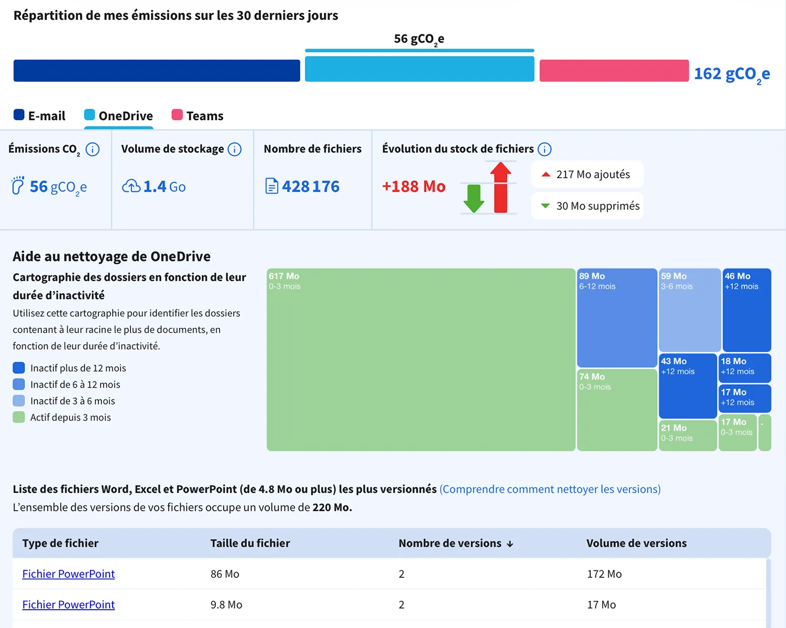
Task: Click the pink Teams emissions bar
Action: pos(614,71)
